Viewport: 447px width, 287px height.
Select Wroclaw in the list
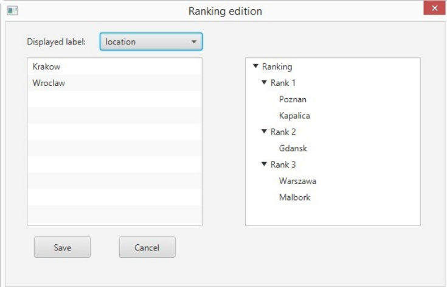pyautogui.click(x=49, y=83)
